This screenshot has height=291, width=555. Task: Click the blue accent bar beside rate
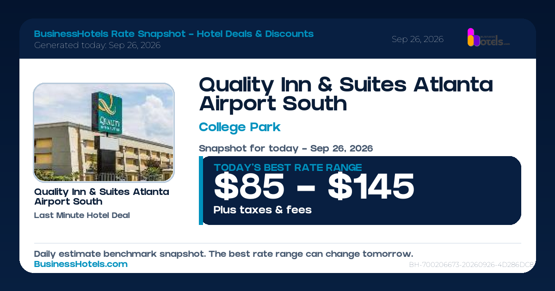coord(201,190)
